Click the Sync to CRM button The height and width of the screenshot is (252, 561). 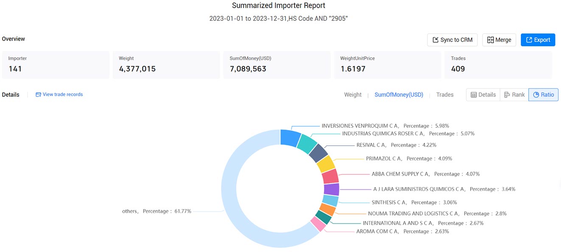click(452, 40)
